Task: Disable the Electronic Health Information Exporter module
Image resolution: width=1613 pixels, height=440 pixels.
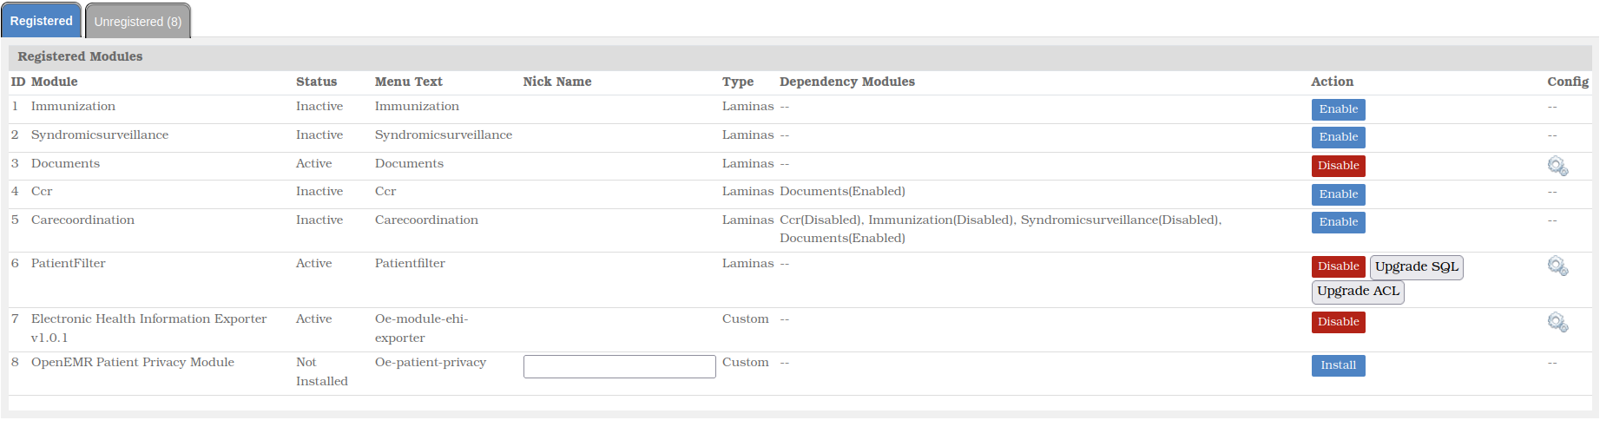Action: pyautogui.click(x=1338, y=322)
